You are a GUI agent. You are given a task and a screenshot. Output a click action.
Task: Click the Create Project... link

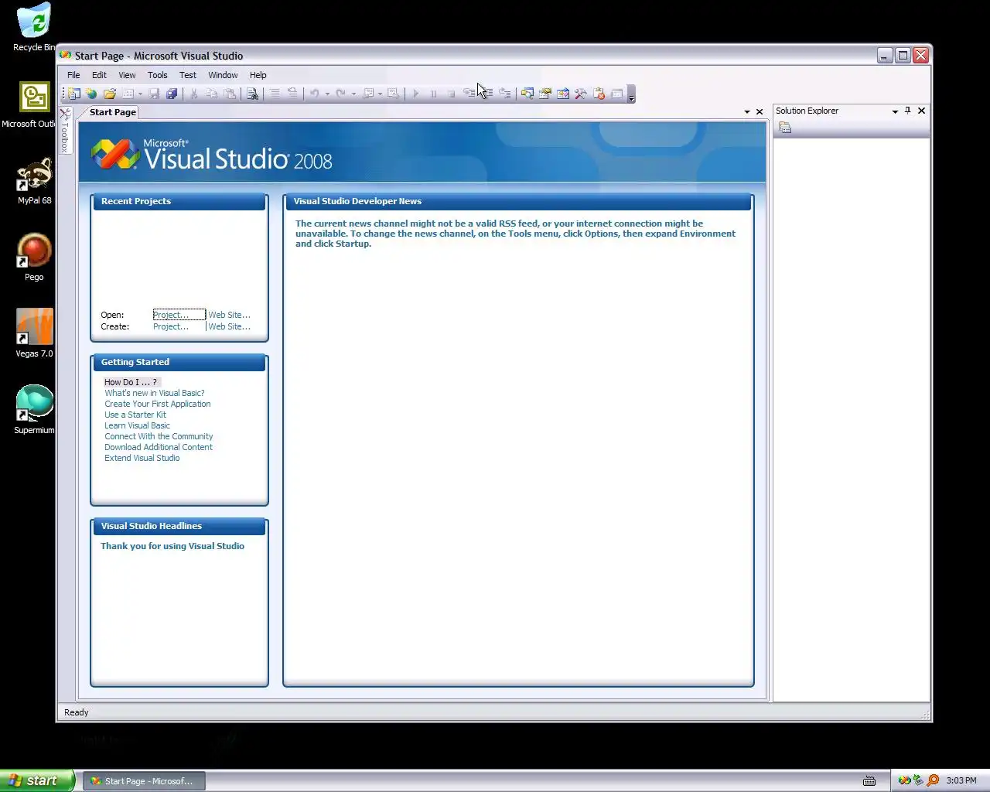click(x=171, y=326)
